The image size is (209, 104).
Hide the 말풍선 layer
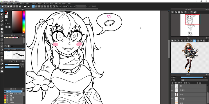tap(172, 90)
